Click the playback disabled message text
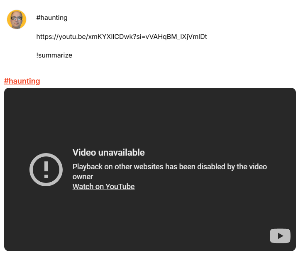Viewport: 298px width, 257px height. click(170, 171)
